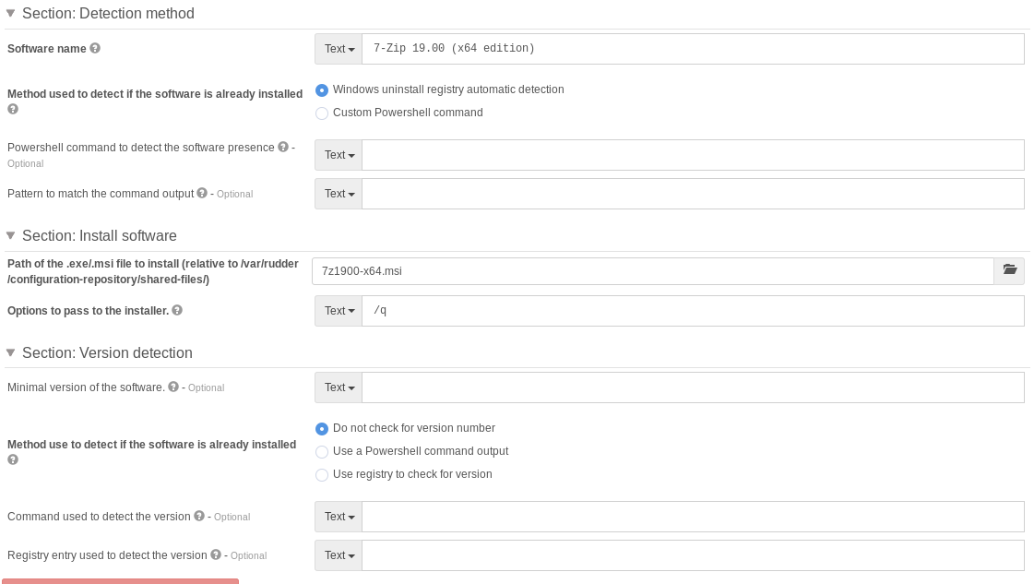Click the installer path field containing 7z1900-x64.msi
Image resolution: width=1034 pixels, height=584 pixels.
point(652,271)
